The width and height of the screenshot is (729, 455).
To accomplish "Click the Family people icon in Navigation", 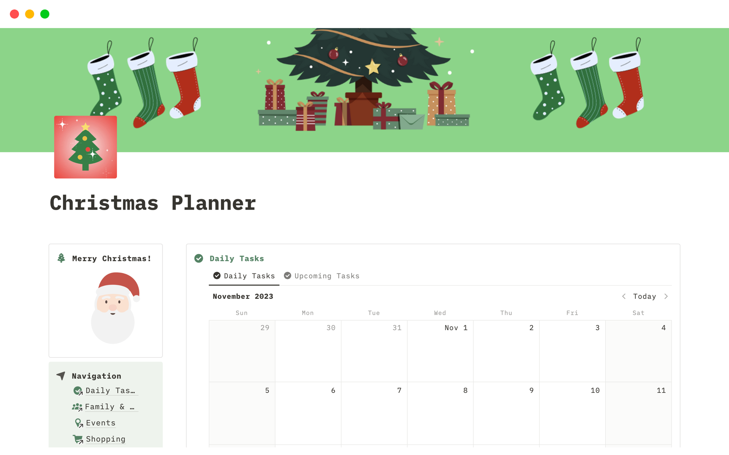I will [x=77, y=407].
